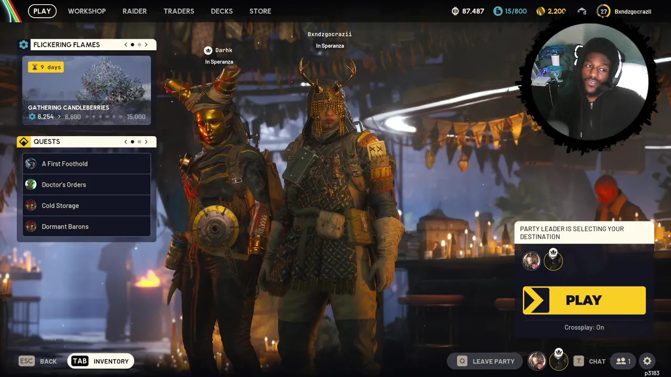The image size is (671, 377).
Task: Open the settings gear in bottom bar
Action: pos(647,361)
